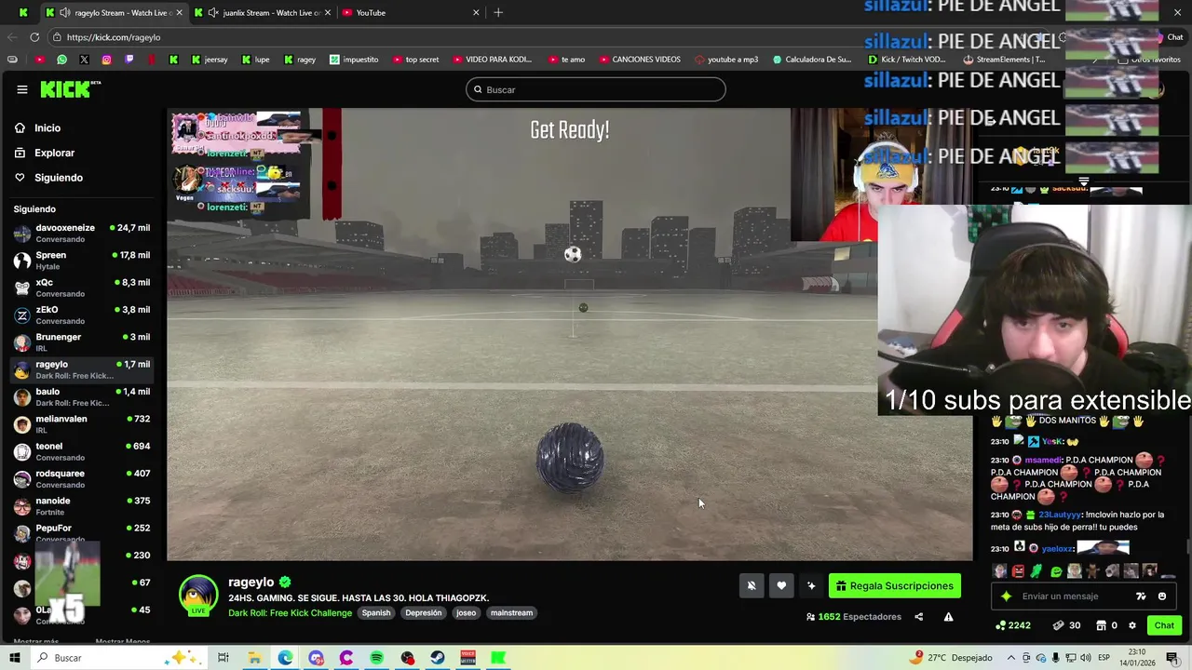The height and width of the screenshot is (670, 1192).
Task: Open davooxeneize channel in following list
Action: coord(82,233)
